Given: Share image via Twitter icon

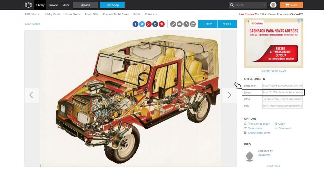Looking at the screenshot, I should point(142,24).
